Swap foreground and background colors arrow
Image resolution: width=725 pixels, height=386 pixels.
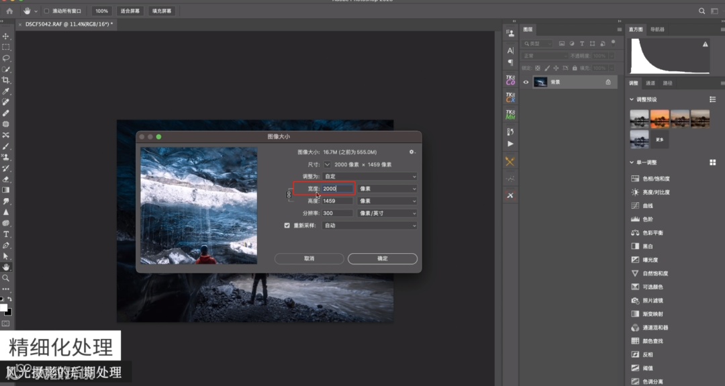click(9, 299)
